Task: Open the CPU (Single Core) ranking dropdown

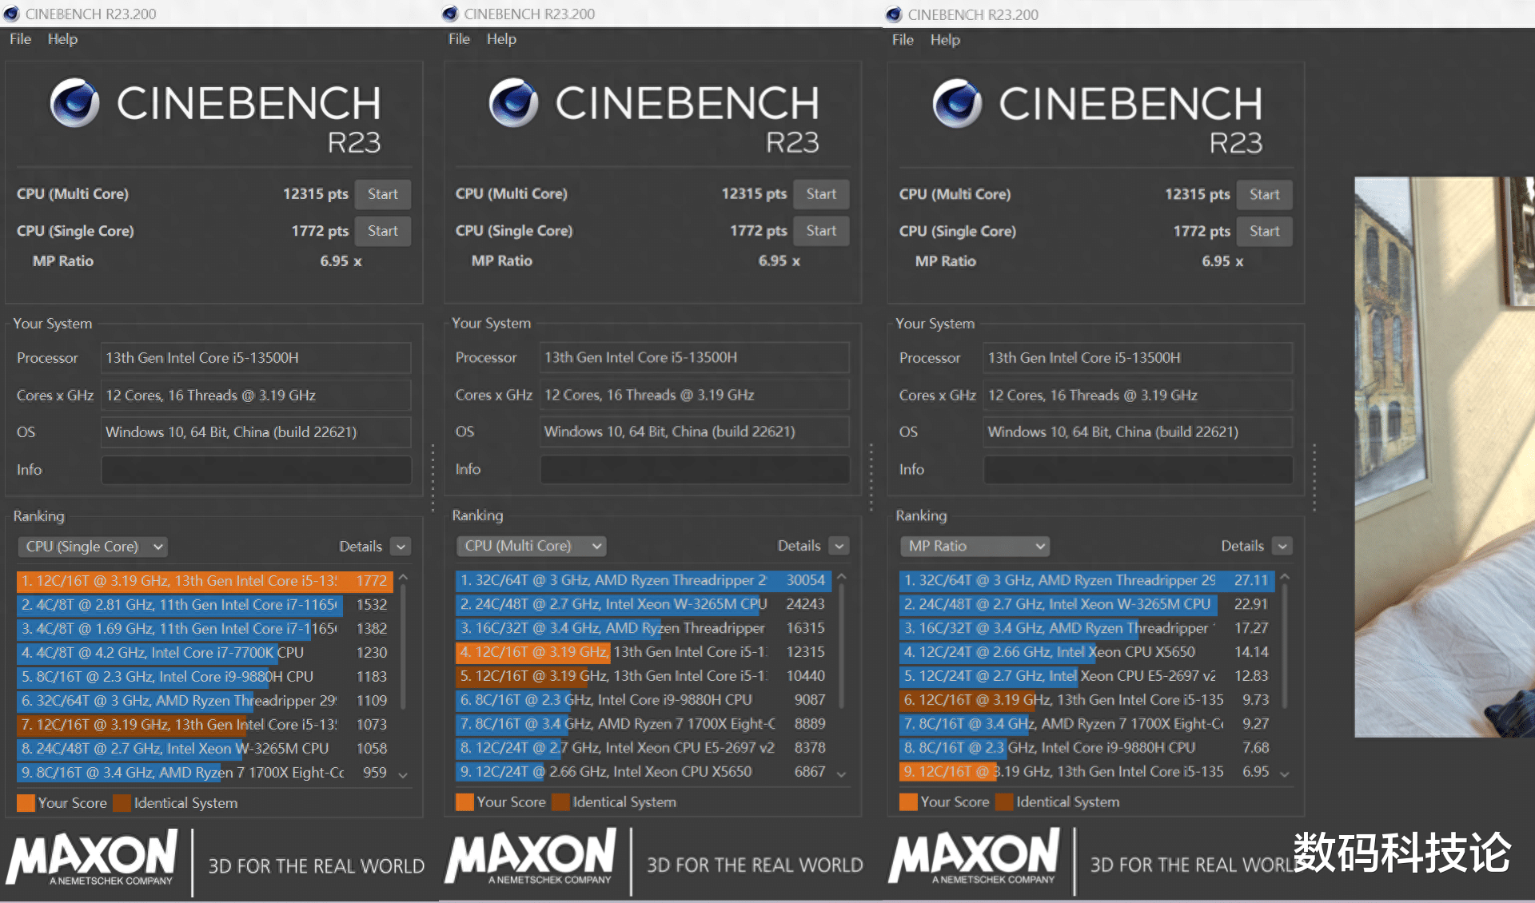Action: (94, 547)
